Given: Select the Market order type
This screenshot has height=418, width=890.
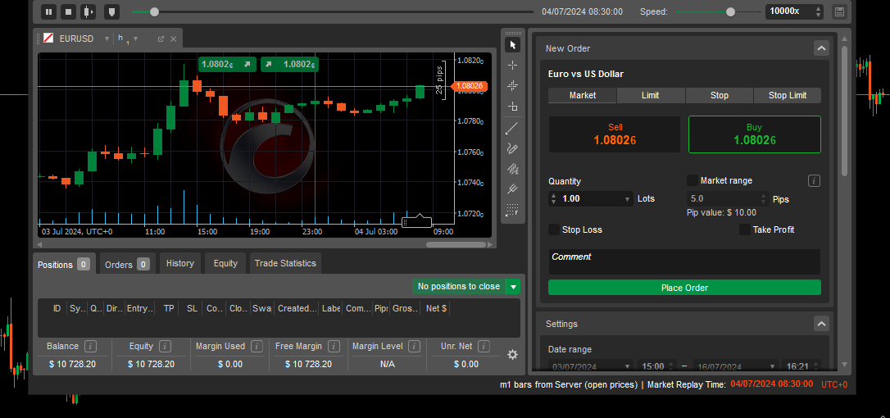Looking at the screenshot, I should [583, 95].
